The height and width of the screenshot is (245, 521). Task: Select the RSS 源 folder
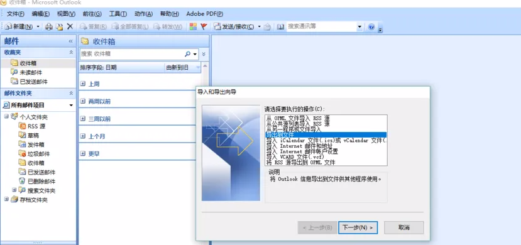click(32, 126)
